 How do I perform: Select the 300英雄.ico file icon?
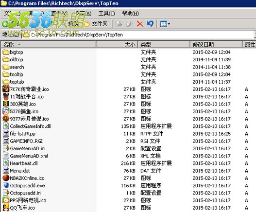6,104
